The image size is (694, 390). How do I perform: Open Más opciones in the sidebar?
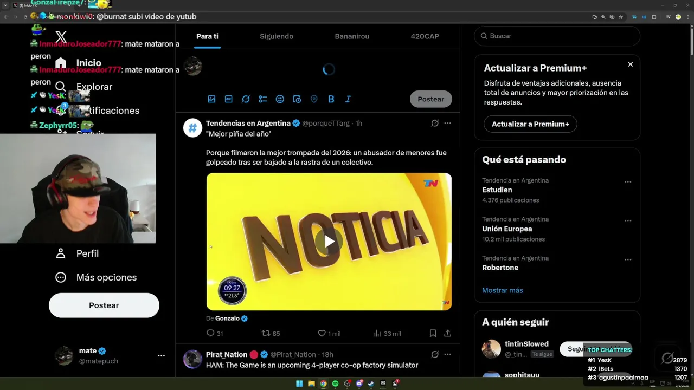tap(96, 277)
